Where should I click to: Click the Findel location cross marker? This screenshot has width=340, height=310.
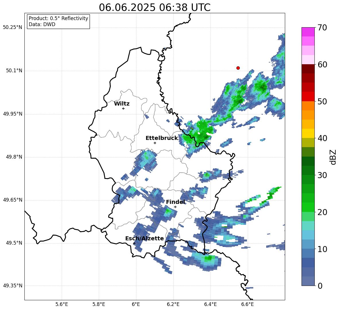(175, 207)
